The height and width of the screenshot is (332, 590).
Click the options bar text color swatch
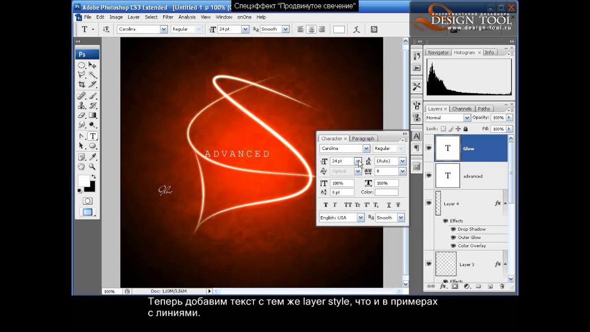point(339,29)
